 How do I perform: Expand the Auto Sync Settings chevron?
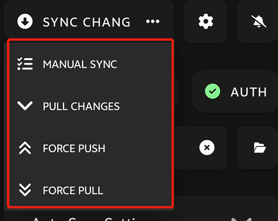241,219
